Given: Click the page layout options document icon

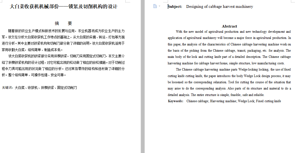Looking at the screenshot, I should pyautogui.click(x=155, y=6).
